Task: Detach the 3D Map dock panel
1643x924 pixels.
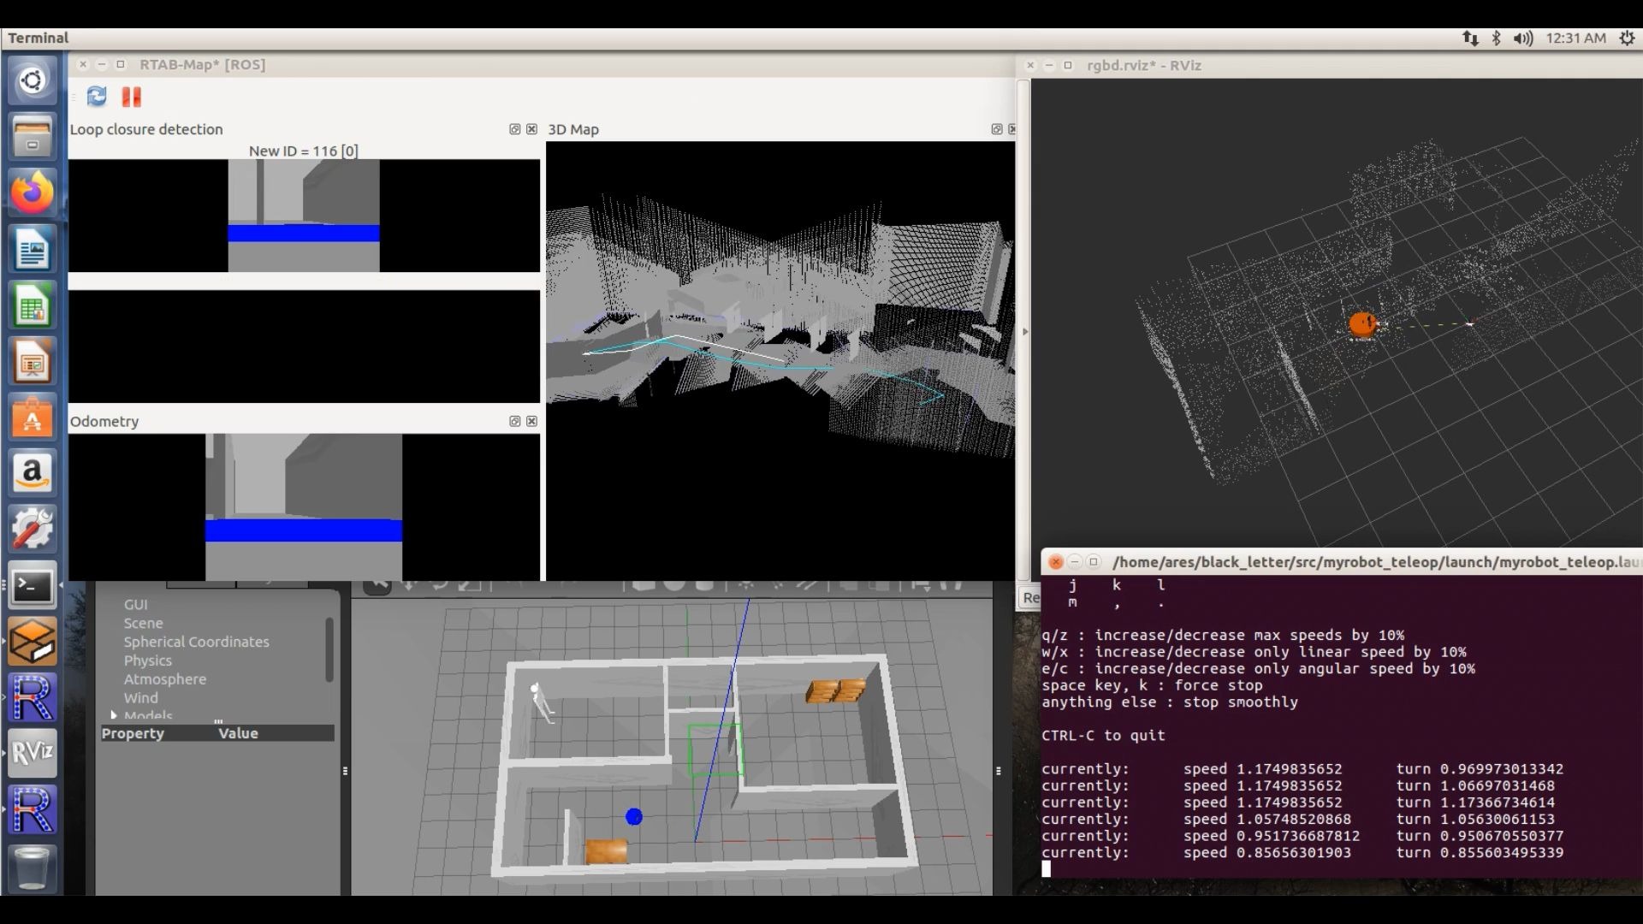Action: [996, 129]
